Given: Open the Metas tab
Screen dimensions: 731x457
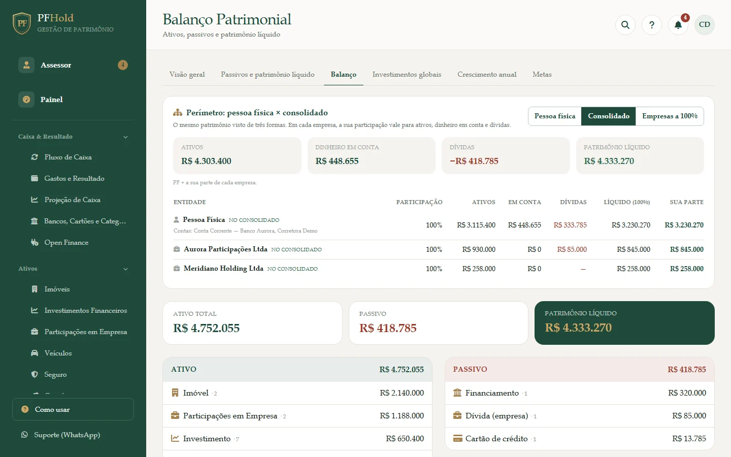Looking at the screenshot, I should (x=542, y=75).
